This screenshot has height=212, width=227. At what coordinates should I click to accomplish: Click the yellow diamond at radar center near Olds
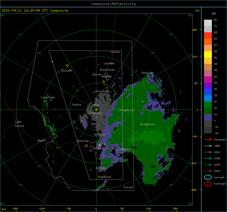(x=96, y=110)
